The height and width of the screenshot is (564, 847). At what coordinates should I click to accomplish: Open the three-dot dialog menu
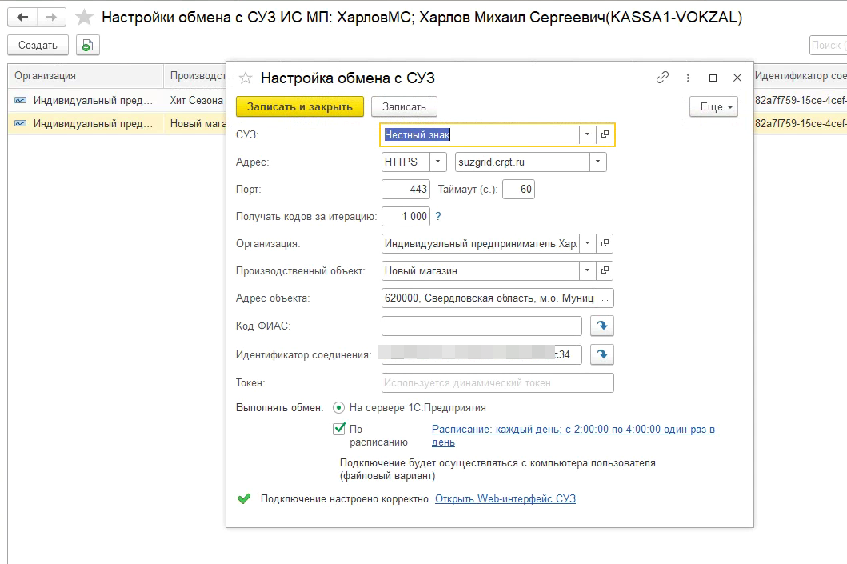pos(688,78)
